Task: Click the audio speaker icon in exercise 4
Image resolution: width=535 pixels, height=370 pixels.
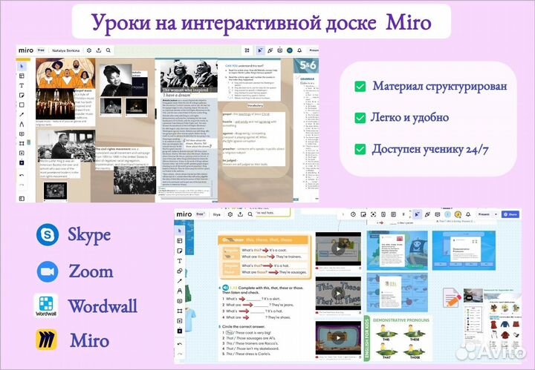Action: [x=225, y=288]
